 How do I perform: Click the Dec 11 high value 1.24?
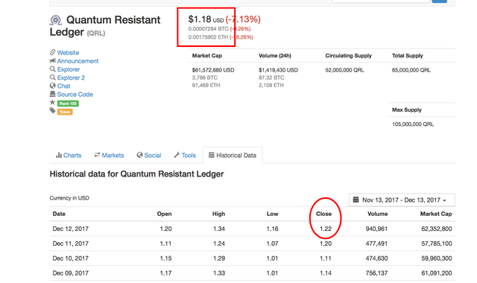click(219, 244)
